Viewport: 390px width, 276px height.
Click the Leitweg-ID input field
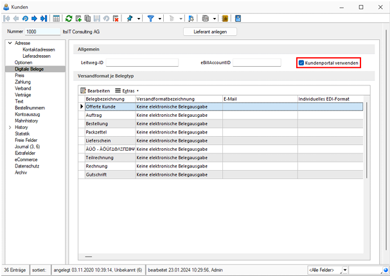142,63
